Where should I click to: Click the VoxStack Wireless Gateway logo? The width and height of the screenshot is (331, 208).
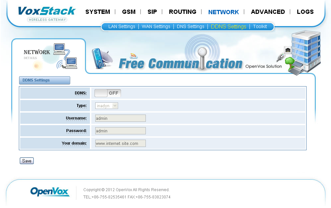point(47,14)
